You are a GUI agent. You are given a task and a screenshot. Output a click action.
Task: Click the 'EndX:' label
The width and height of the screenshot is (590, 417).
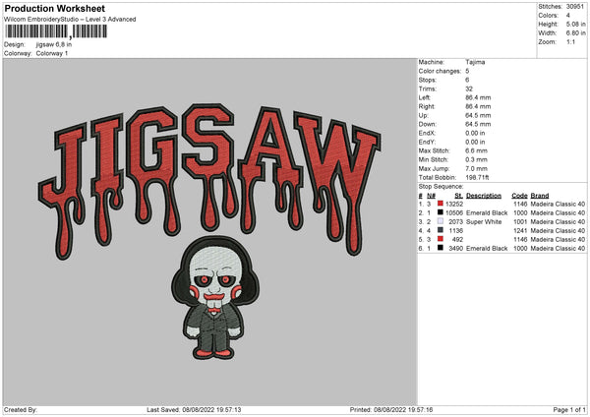tap(427, 133)
